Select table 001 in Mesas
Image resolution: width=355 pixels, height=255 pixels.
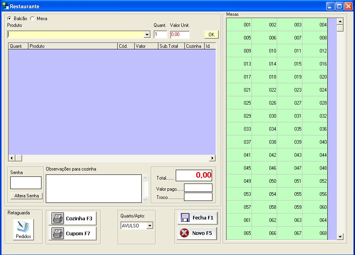pyautogui.click(x=239, y=25)
